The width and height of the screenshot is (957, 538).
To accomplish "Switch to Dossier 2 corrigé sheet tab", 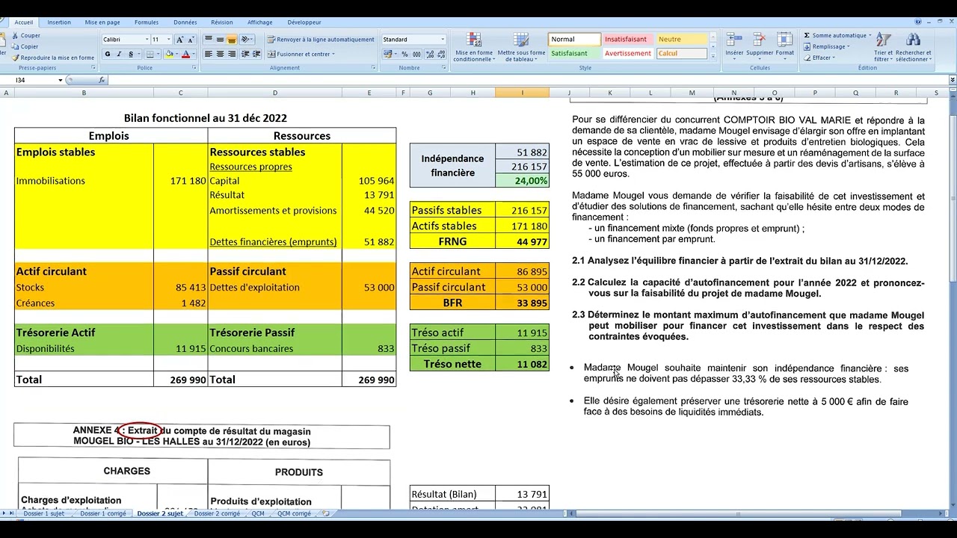I will tap(217, 514).
